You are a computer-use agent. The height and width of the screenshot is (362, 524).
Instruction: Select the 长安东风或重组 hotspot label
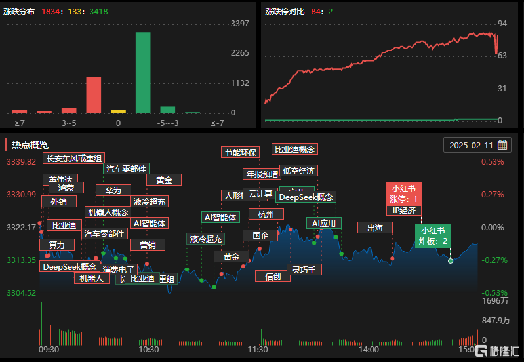click(74, 158)
